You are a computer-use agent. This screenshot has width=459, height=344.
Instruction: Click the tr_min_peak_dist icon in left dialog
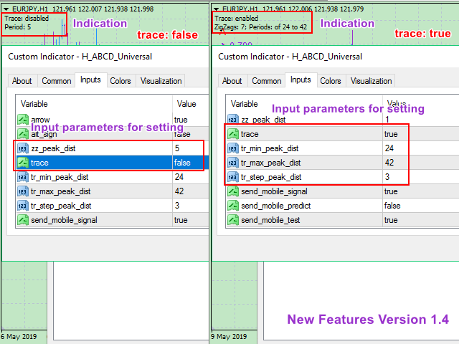[23, 177]
